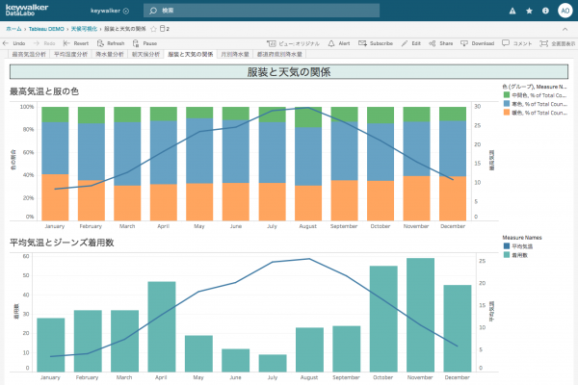Open the info help icon in header
Viewport: 578px width, 385px height.
[545, 11]
